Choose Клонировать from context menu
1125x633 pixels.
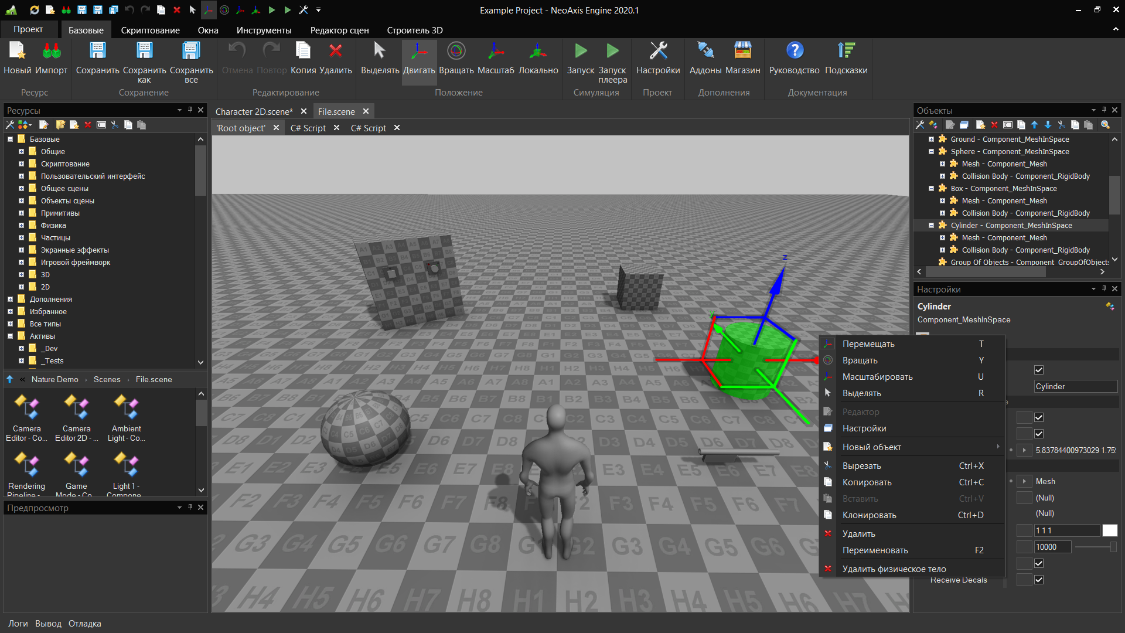pyautogui.click(x=869, y=515)
